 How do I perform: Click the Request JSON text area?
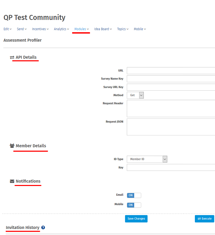pos(171,127)
